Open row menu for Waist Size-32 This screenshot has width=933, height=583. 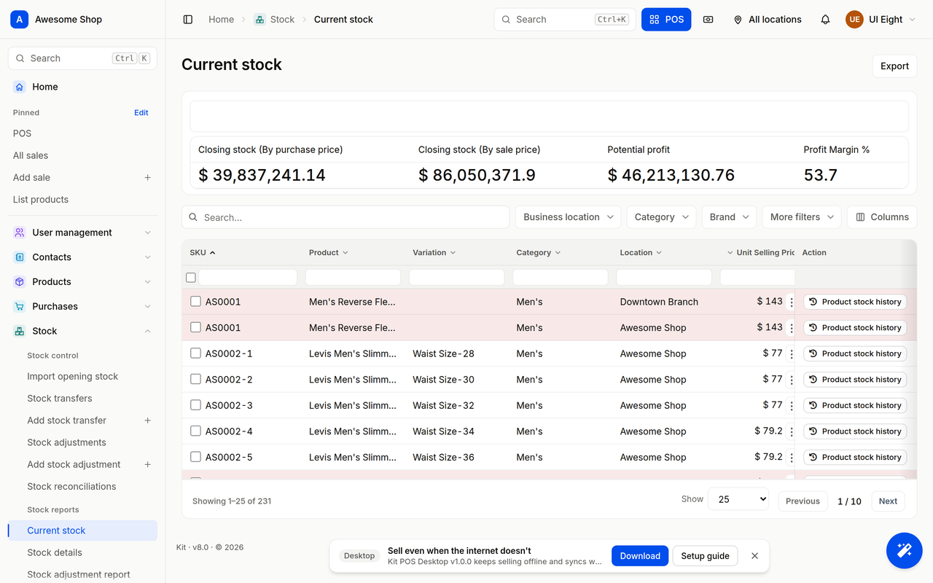click(792, 406)
